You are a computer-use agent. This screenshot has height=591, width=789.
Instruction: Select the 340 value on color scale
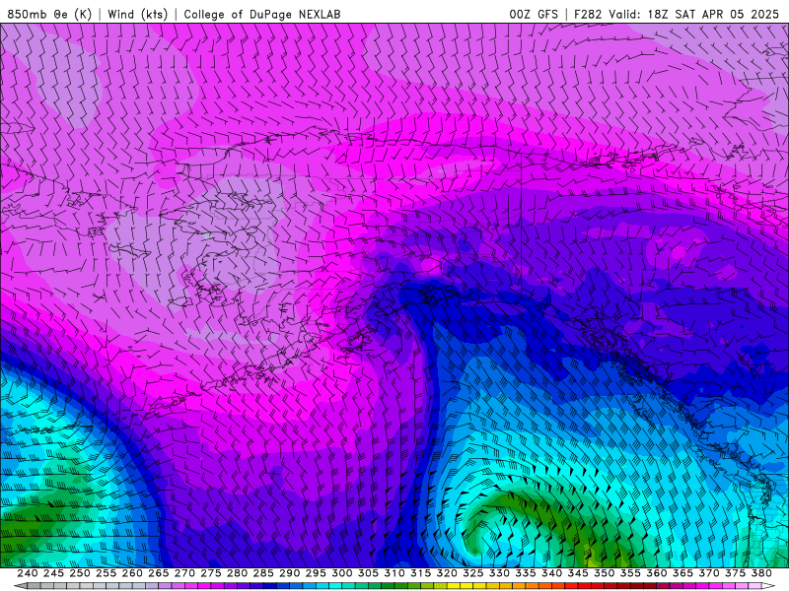pyautogui.click(x=551, y=573)
